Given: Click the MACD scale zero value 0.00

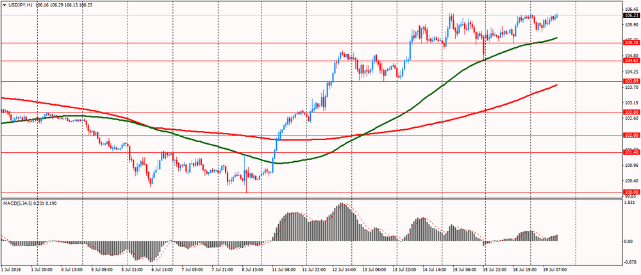Looking at the screenshot, I should [x=629, y=242].
